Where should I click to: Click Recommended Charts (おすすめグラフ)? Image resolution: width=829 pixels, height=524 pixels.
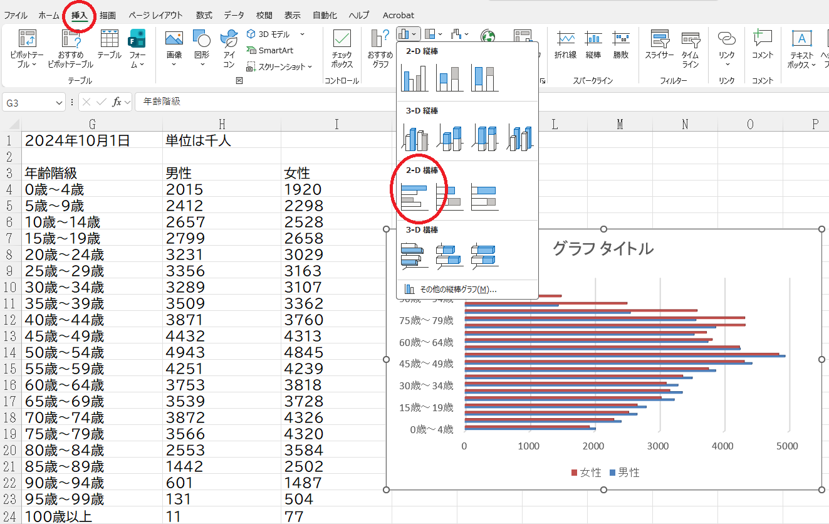[380, 48]
